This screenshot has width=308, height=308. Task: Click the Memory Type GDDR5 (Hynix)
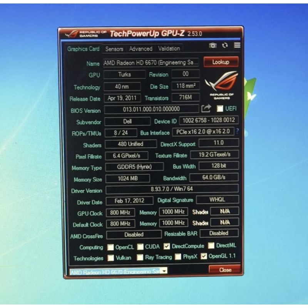[134, 167]
